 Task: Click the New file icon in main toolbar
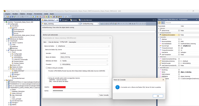5,16
